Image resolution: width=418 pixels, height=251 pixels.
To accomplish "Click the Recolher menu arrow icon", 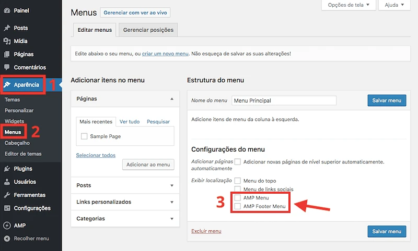I will pyautogui.click(x=7, y=239).
